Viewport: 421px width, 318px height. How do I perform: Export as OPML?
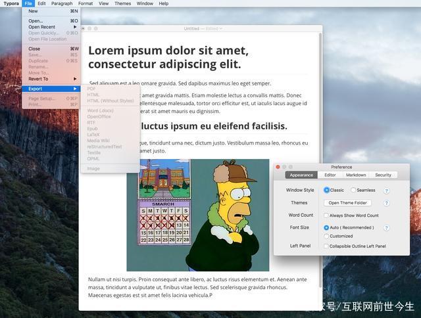pos(111,159)
